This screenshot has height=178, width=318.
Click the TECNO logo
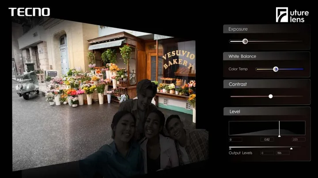29,12
